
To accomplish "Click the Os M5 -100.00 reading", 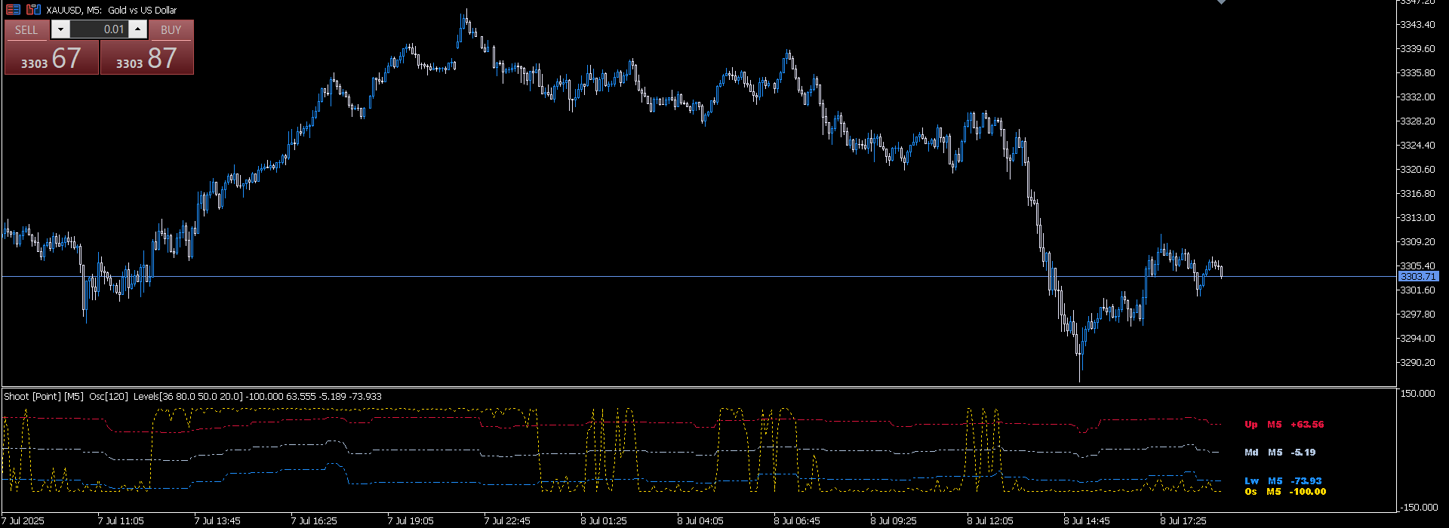I will [1284, 492].
